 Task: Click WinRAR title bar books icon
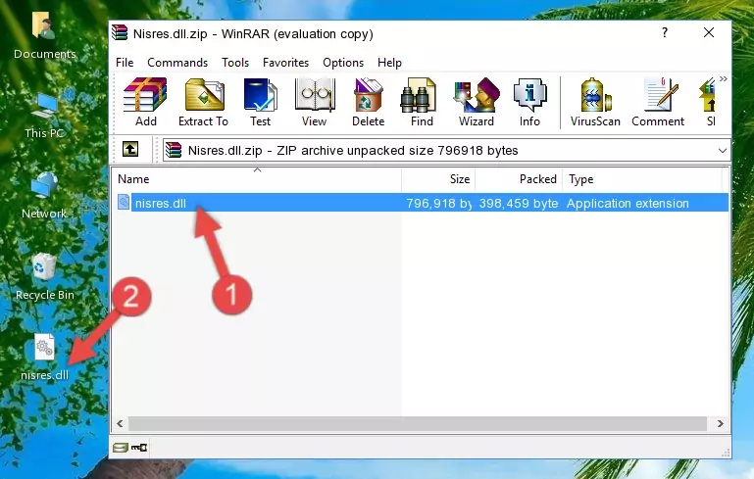coord(120,33)
